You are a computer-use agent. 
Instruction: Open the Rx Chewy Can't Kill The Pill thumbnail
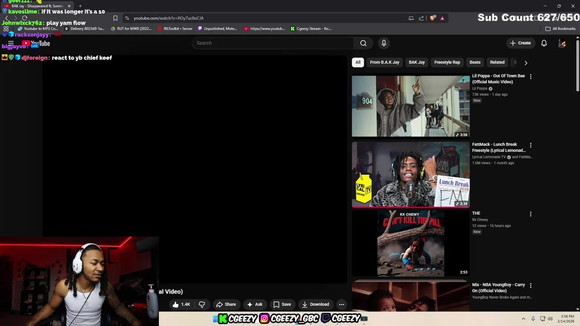pyautogui.click(x=411, y=243)
